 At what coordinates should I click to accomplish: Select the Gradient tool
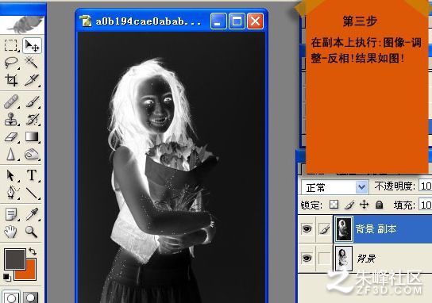(32, 136)
